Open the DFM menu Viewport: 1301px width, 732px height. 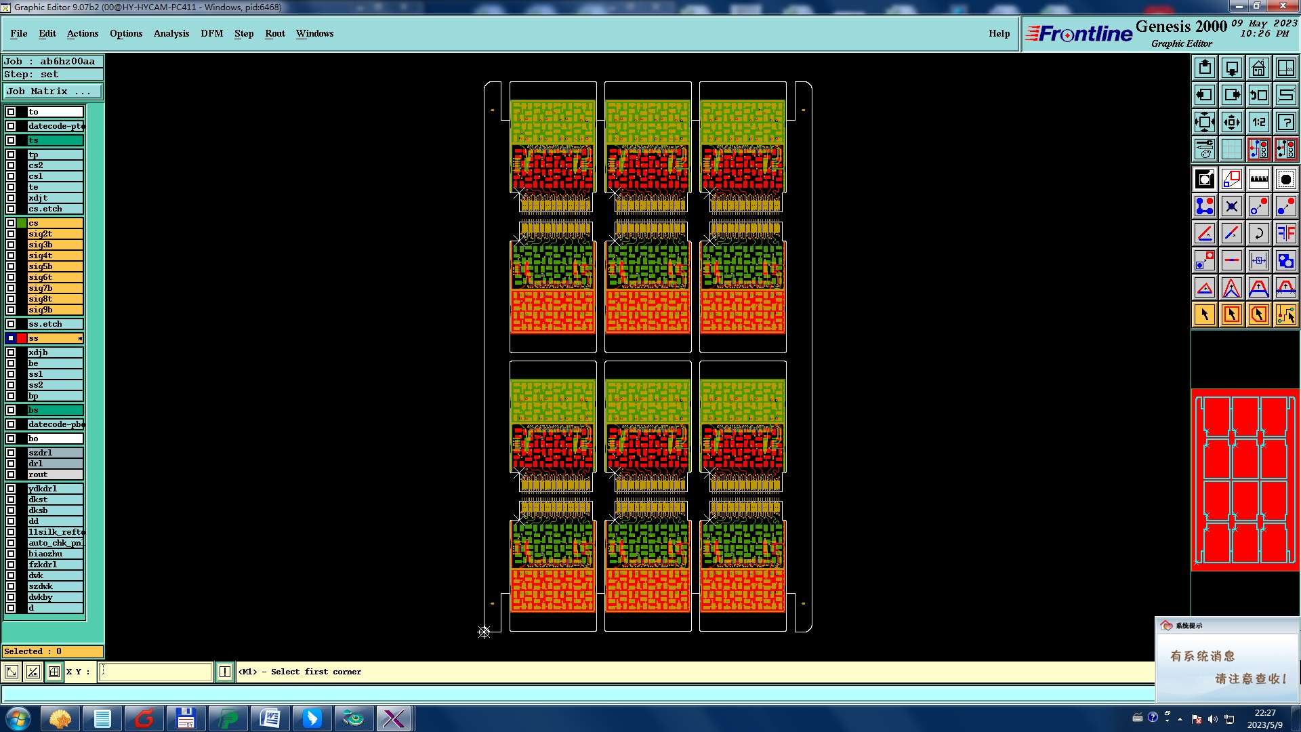coord(211,33)
